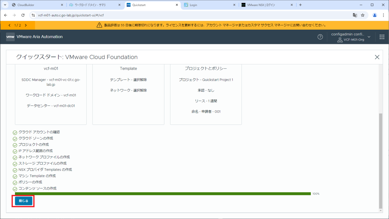Reload the page
Viewport: 389px width, 219px height.
23,15
